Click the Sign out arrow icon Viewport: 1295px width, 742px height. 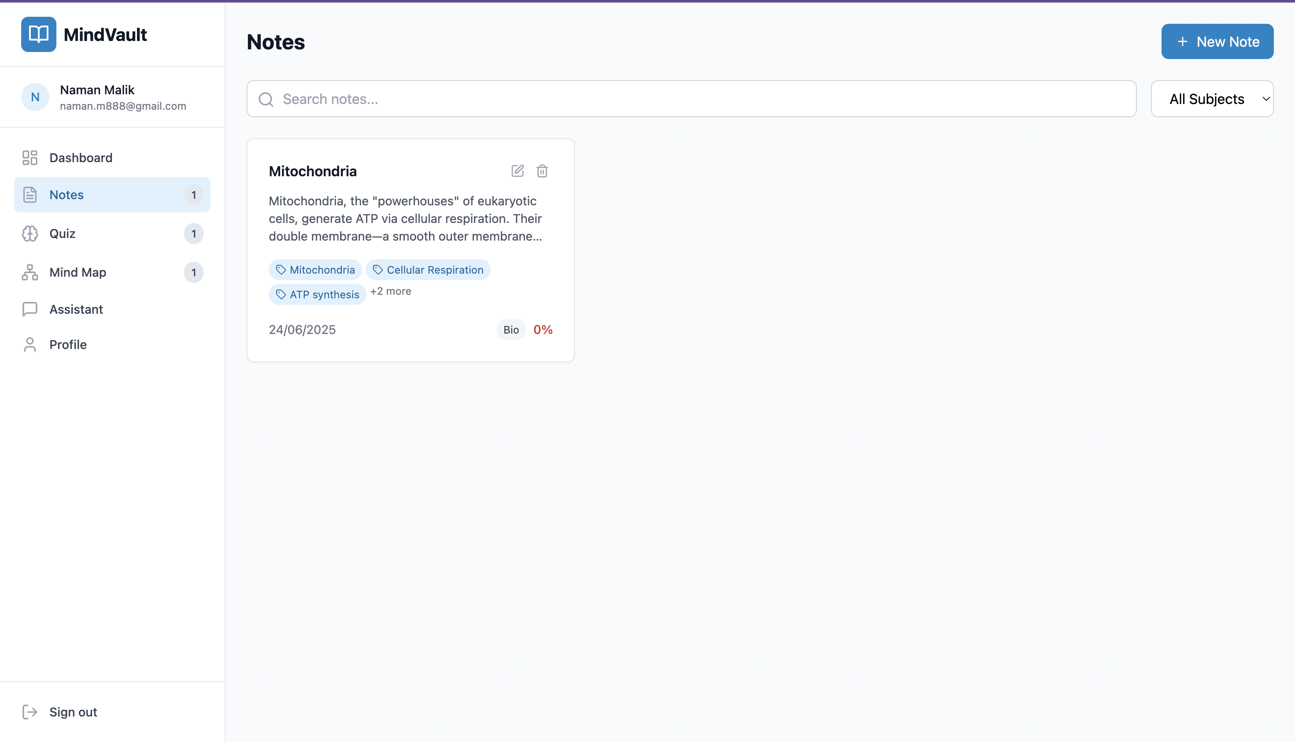30,712
